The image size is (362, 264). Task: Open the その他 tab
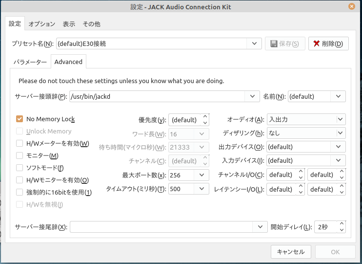point(91,24)
